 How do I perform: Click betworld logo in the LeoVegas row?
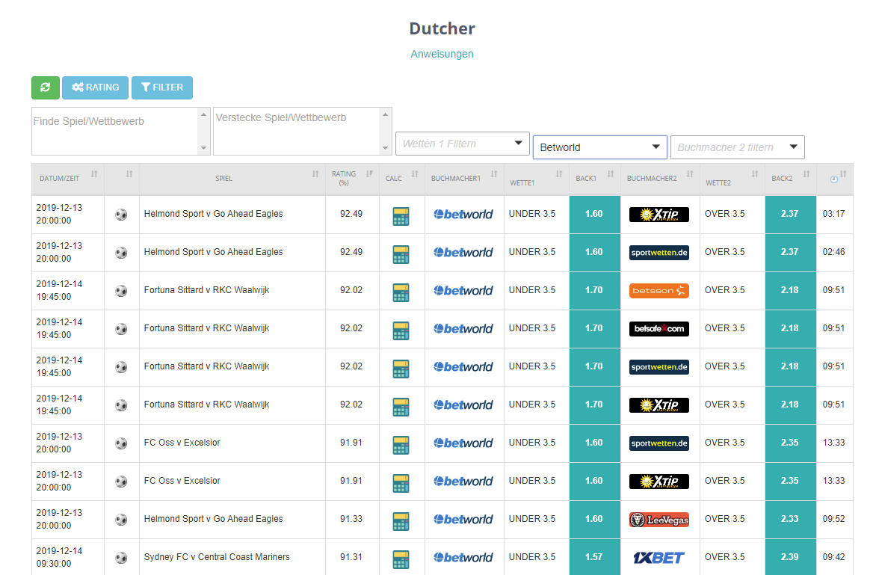tap(463, 519)
